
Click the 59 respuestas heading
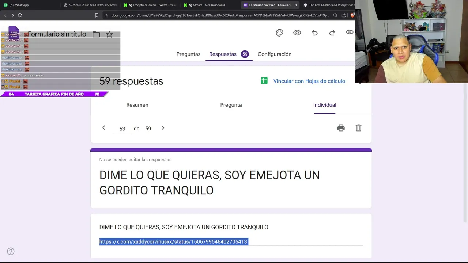[131, 81]
